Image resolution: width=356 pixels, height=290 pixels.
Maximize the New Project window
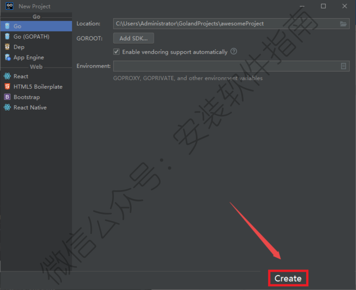point(323,6)
